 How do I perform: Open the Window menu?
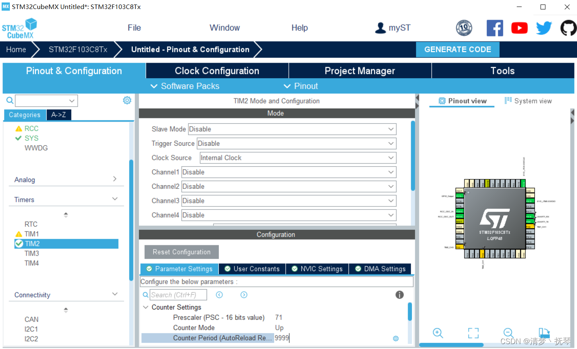[x=225, y=28]
